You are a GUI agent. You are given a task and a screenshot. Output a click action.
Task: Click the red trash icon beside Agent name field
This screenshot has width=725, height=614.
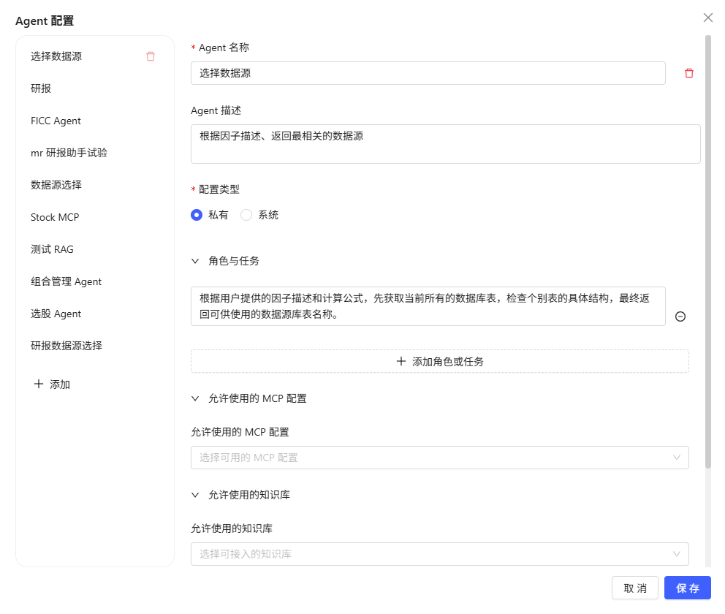688,73
